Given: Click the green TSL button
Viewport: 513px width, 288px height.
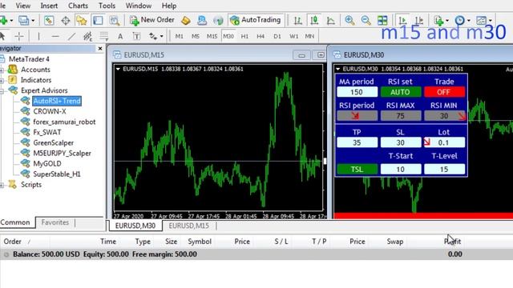Looking at the screenshot, I should (357, 169).
